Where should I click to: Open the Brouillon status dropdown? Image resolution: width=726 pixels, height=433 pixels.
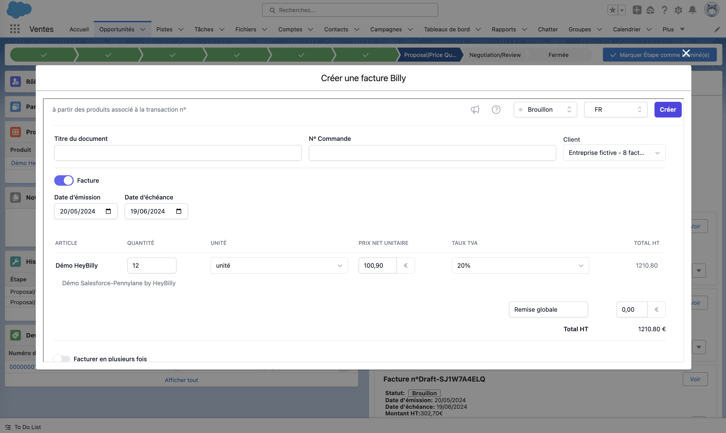(545, 109)
